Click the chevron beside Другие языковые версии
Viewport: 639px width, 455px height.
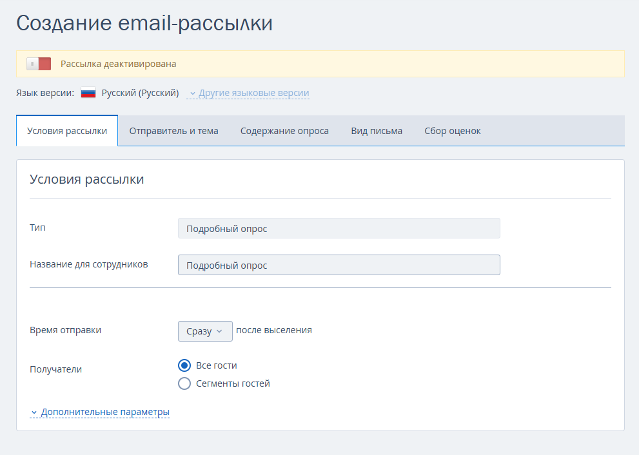[x=192, y=93]
